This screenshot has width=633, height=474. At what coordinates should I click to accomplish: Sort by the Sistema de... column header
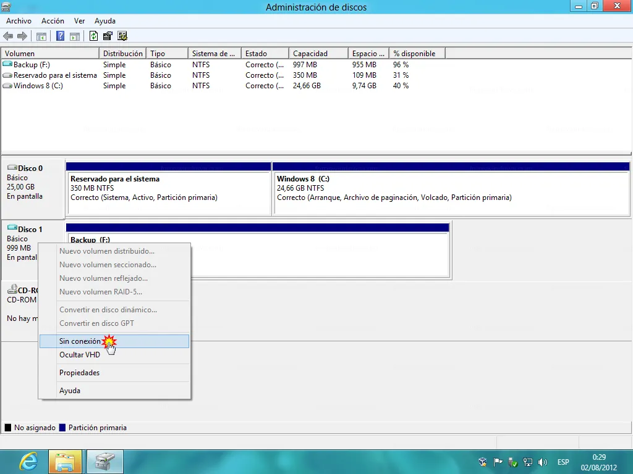point(215,54)
